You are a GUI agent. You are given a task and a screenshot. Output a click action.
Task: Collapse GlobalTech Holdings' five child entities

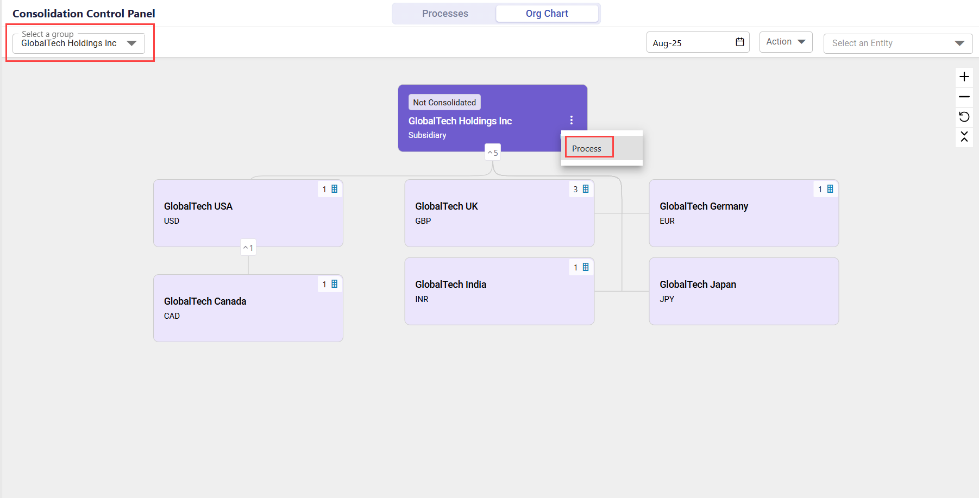493,153
